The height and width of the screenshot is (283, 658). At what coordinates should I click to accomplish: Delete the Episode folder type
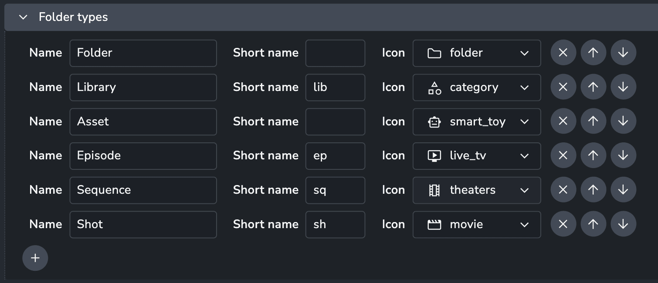[x=563, y=156]
